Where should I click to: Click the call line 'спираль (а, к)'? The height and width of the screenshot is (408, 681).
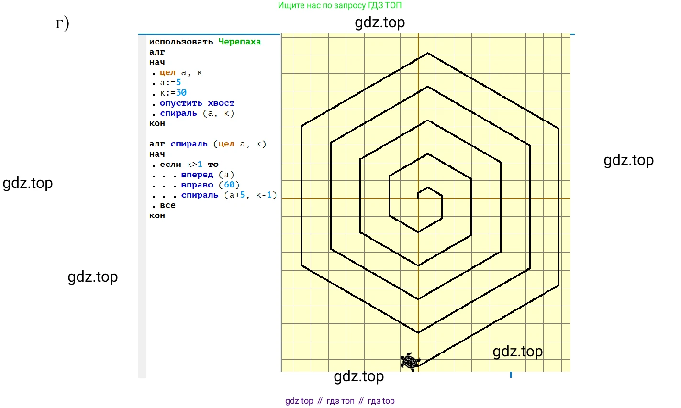tap(197, 113)
